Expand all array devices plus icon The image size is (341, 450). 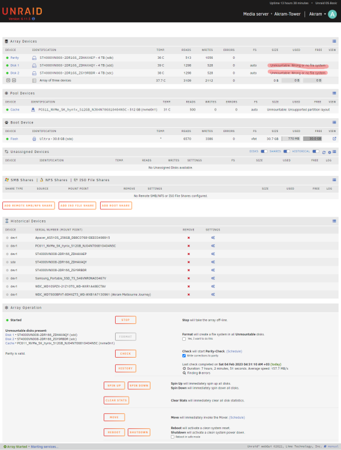[8, 80]
